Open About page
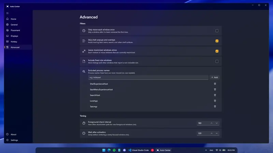The image size is (273, 153). pos(18,134)
